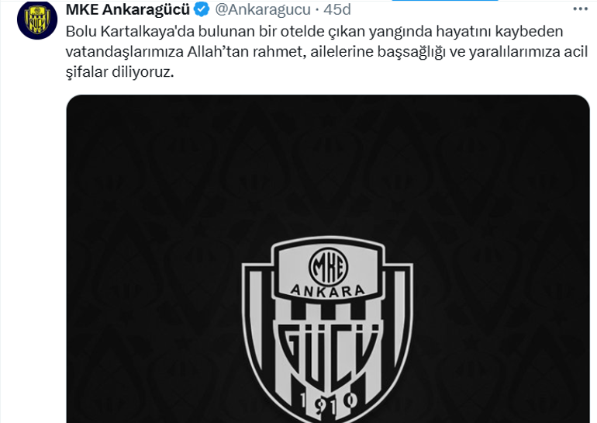
Task: Click the tweet line ending şifalar diliyoruz
Action: point(119,71)
